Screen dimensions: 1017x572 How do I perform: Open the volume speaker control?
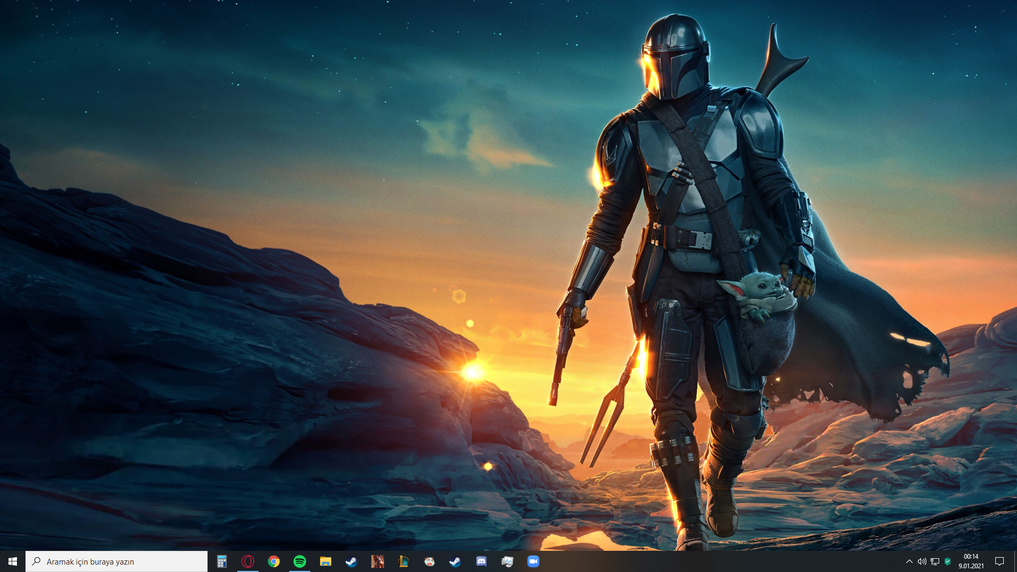click(x=922, y=561)
